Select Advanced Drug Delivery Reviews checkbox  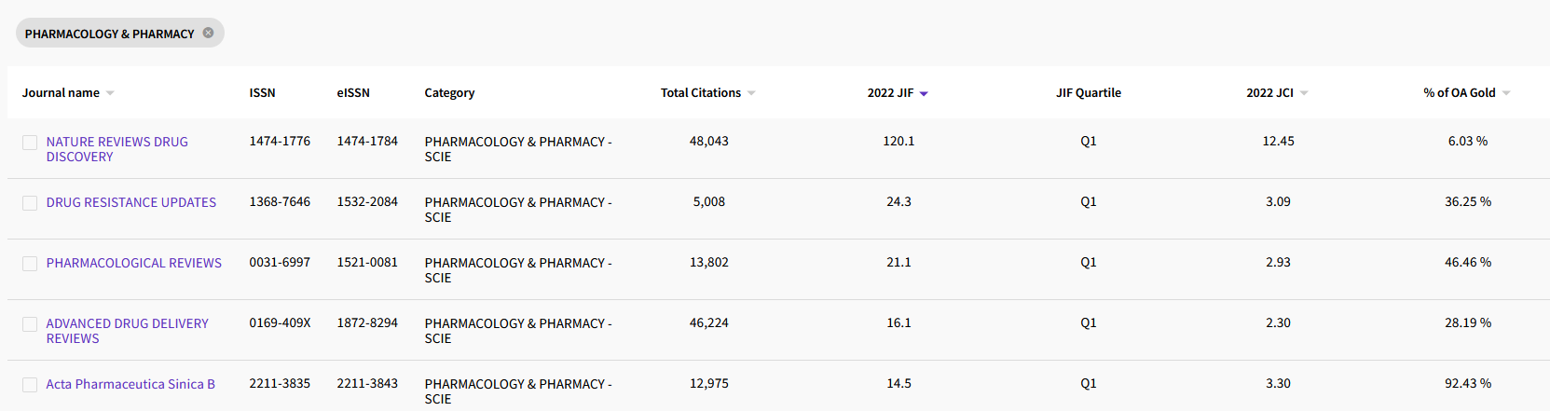click(x=30, y=324)
